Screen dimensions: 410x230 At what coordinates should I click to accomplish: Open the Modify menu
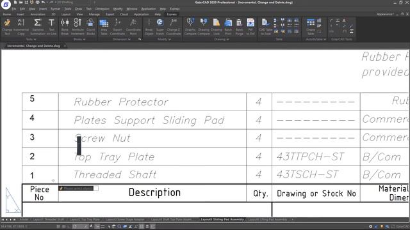118,9
